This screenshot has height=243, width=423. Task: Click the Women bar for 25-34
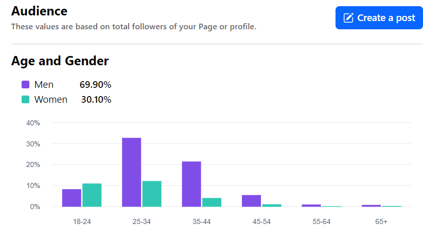tap(152, 194)
